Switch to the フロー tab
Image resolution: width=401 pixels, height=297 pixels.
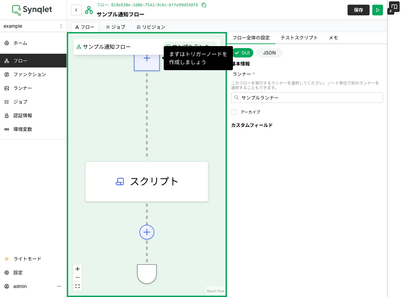[85, 27]
